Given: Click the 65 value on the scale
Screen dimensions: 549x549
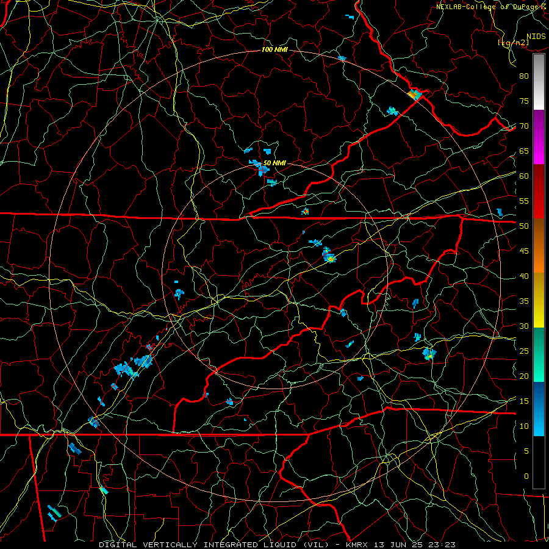Looking at the screenshot, I should pyautogui.click(x=524, y=151).
